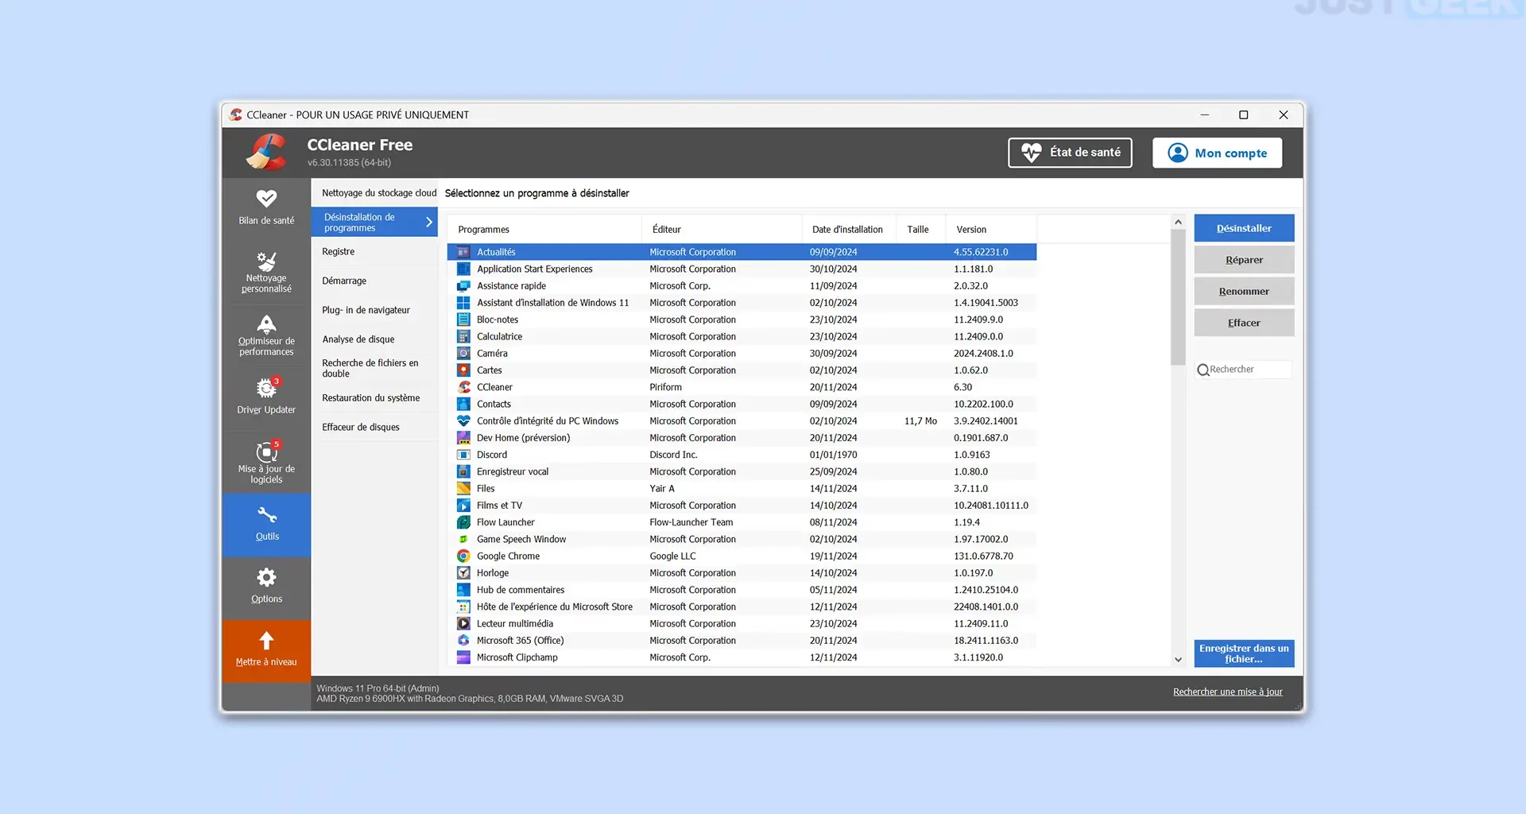Click the Caméra app icon
Screen dimensions: 1526x814
(x=463, y=354)
